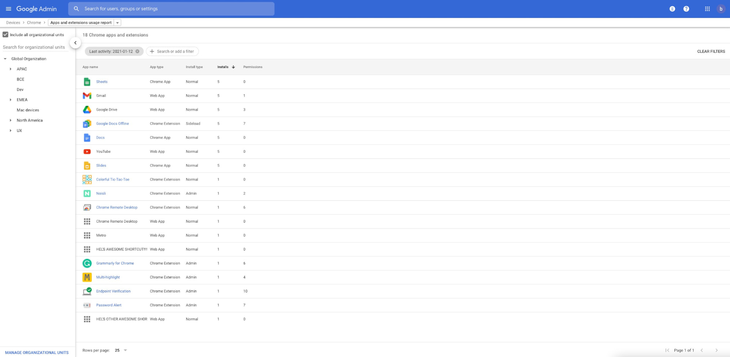Click Manage Organizational Units link
The image size is (730, 357).
coord(37,353)
